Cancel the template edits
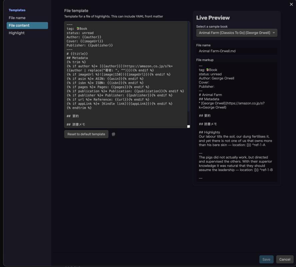296x267 pixels. [x=285, y=259]
